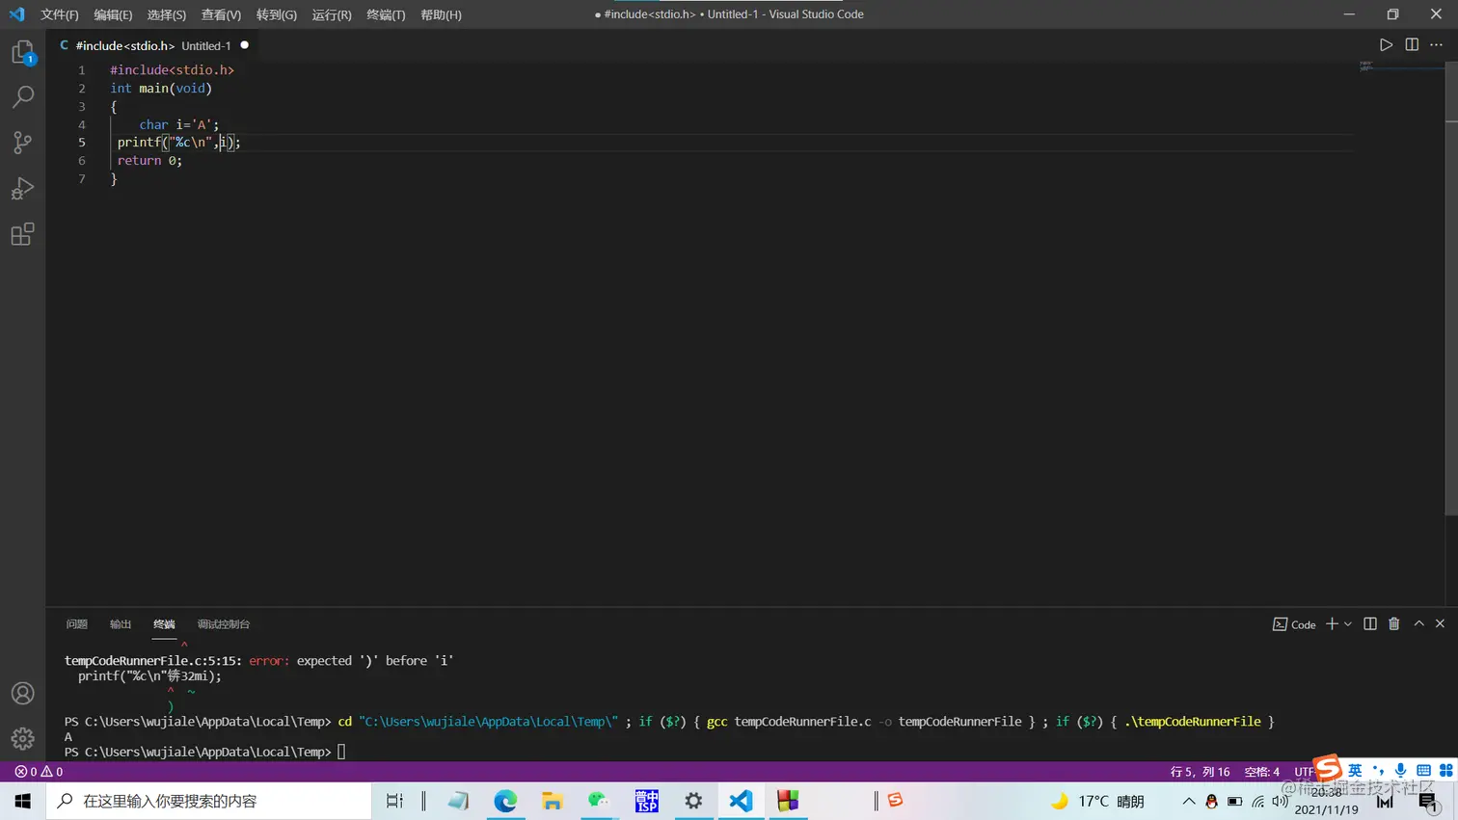Viewport: 1458px width, 820px height.
Task: Open the 运行(R) menu
Action: 332,14
